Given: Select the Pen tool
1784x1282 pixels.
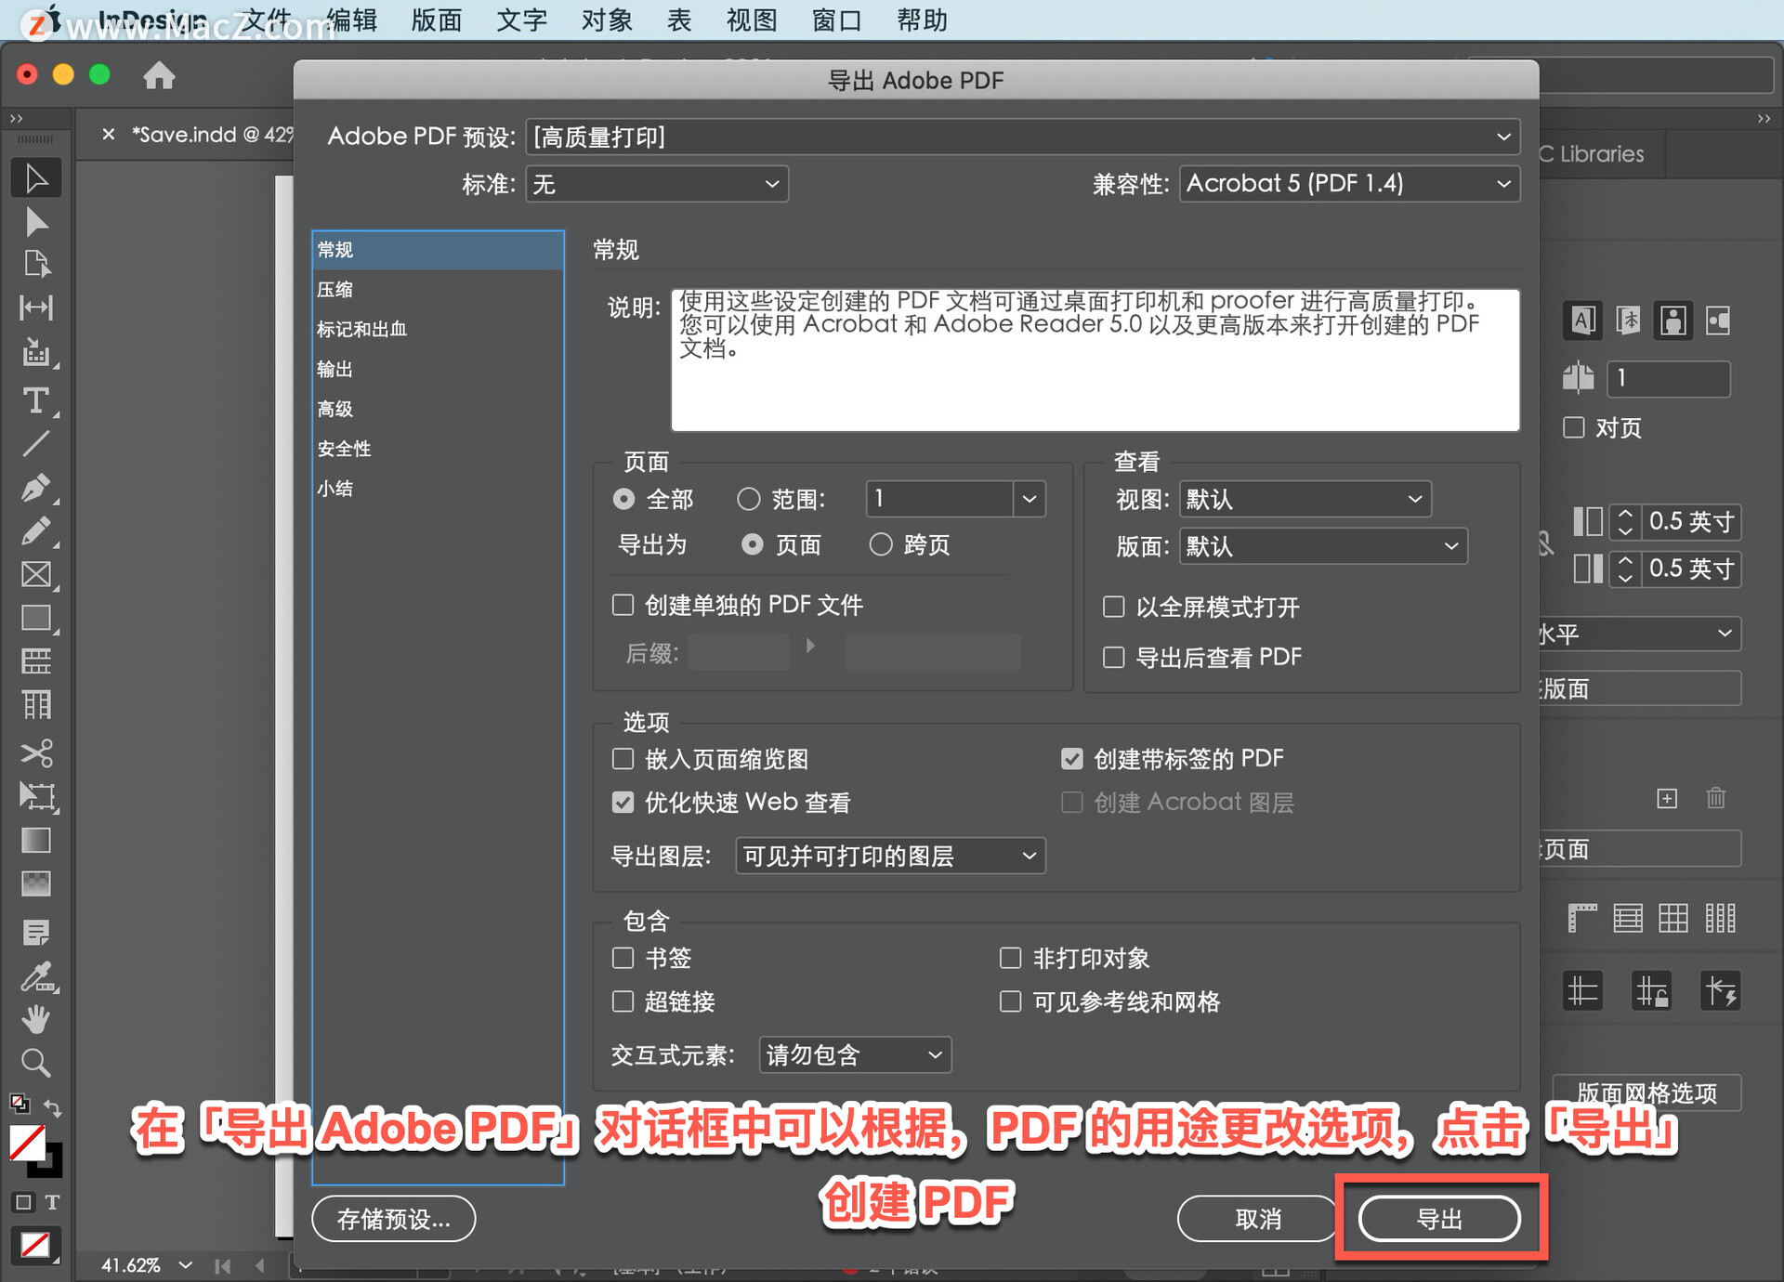Looking at the screenshot, I should [36, 488].
